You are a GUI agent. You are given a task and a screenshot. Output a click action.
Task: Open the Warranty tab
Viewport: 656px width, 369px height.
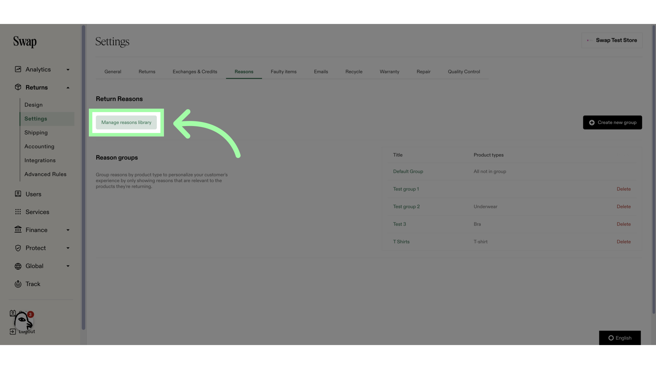[x=389, y=72]
